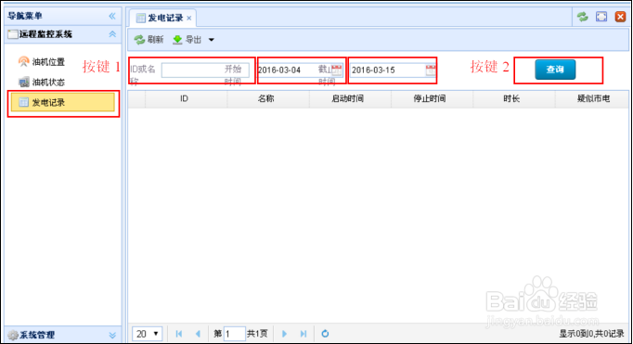This screenshot has width=633, height=344.
Task: Go to the last page
Action: tap(304, 334)
